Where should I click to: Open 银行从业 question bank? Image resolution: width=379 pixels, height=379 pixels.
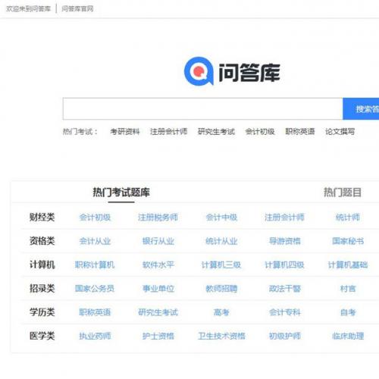tap(158, 241)
